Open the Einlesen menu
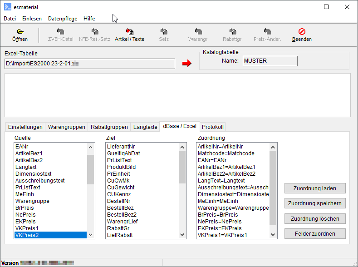358x267 pixels. [x=32, y=19]
